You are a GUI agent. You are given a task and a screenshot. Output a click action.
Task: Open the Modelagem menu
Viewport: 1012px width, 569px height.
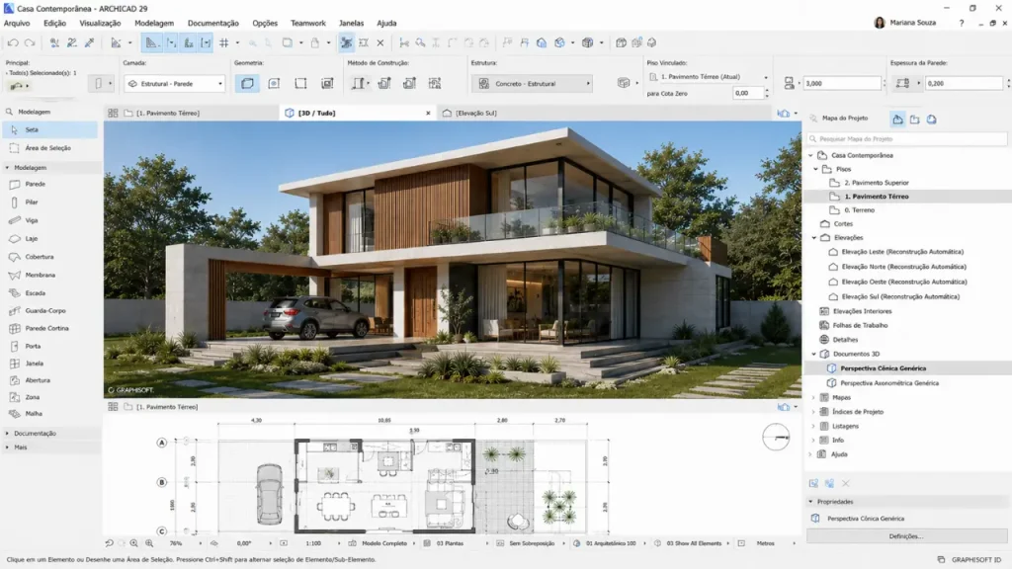[154, 24]
